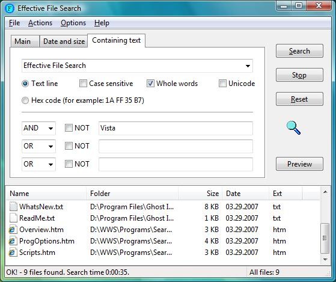Click the results scrollbar down arrow
Image resolution: width=336 pixels, height=282 pixels.
(325, 259)
